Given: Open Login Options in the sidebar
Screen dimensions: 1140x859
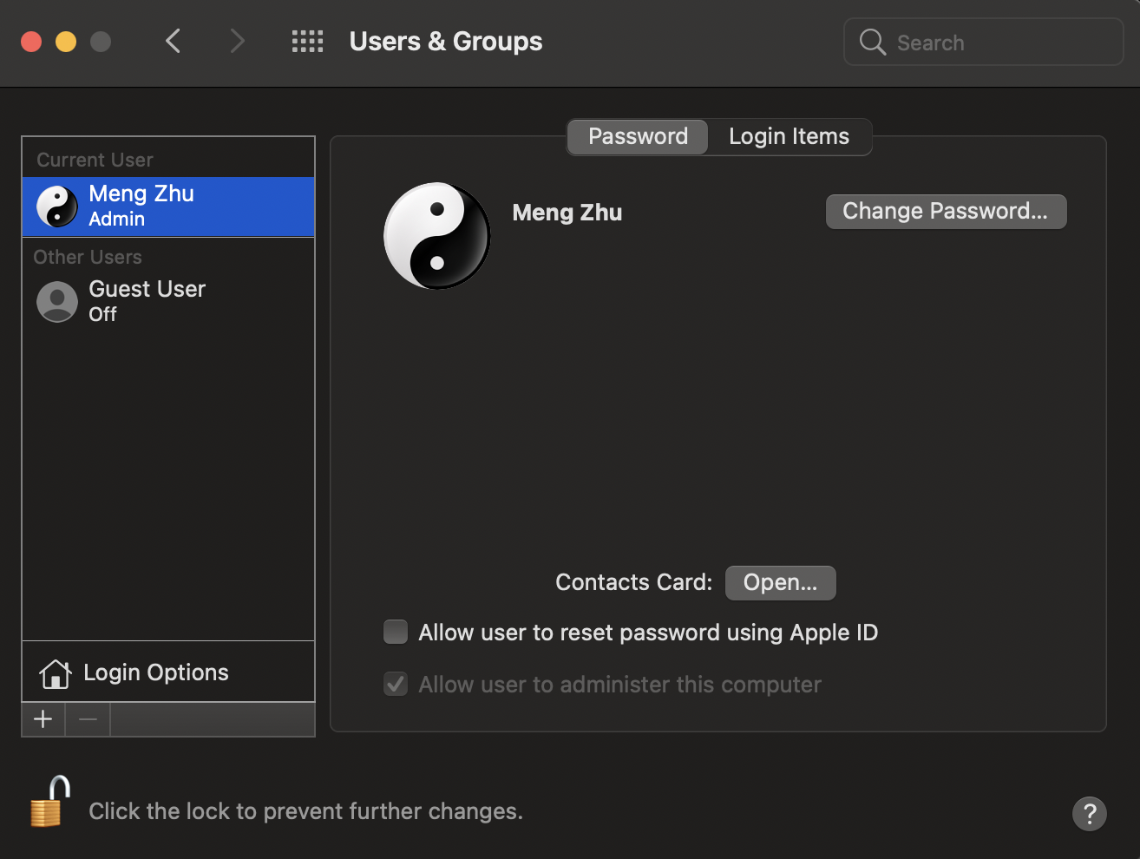Looking at the screenshot, I should click(156, 672).
